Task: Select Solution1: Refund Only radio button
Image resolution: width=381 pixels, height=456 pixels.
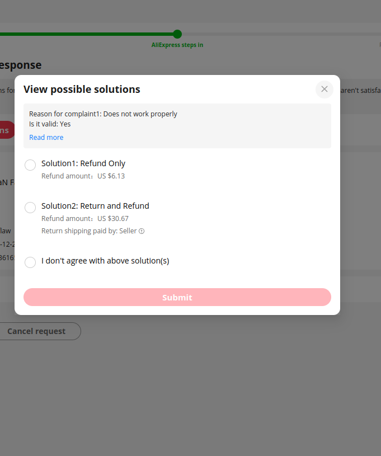Action: 30,165
